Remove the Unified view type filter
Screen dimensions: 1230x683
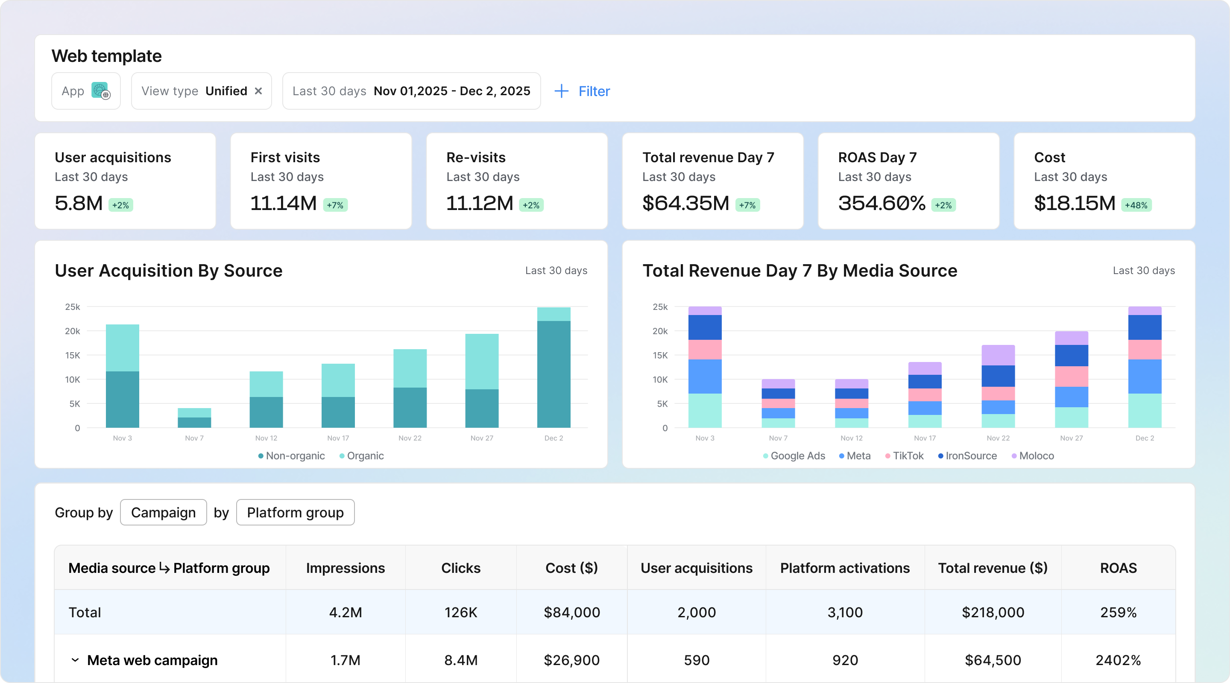click(258, 90)
